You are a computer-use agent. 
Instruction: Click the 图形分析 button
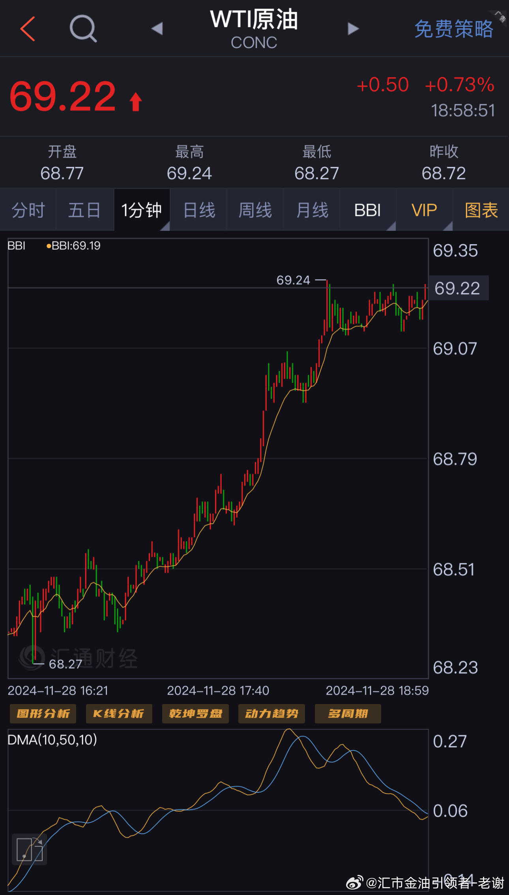click(x=43, y=714)
